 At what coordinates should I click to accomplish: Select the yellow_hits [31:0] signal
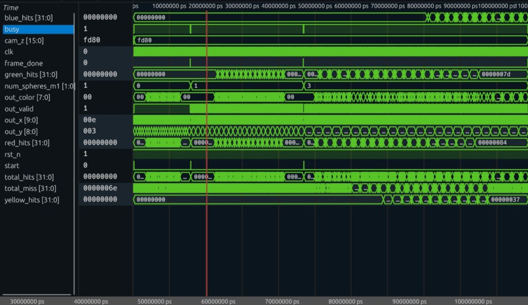tap(31, 200)
